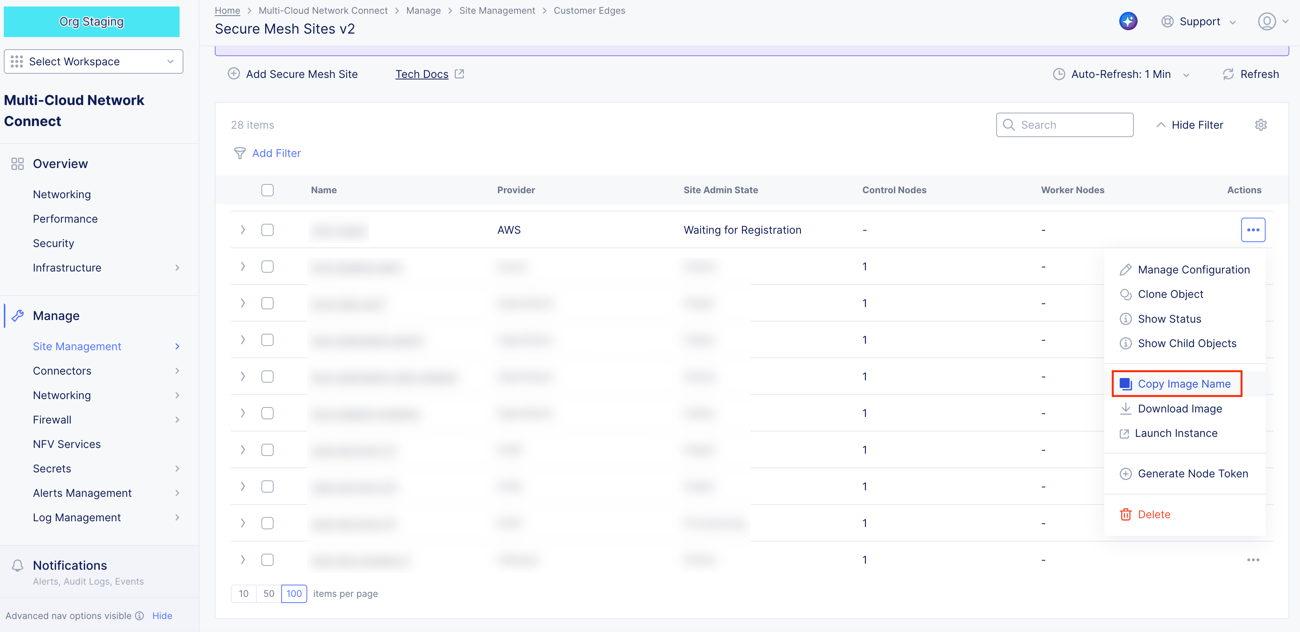This screenshot has height=632, width=1300.
Task: Click the advanced nav options info icon
Action: pos(140,615)
